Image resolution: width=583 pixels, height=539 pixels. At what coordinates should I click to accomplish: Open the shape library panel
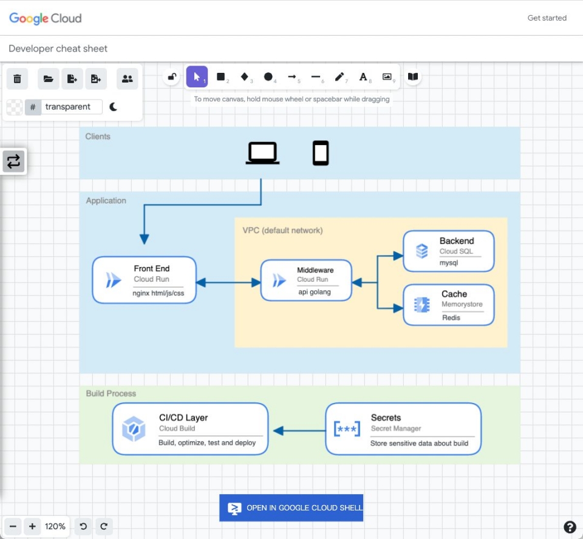click(x=414, y=77)
